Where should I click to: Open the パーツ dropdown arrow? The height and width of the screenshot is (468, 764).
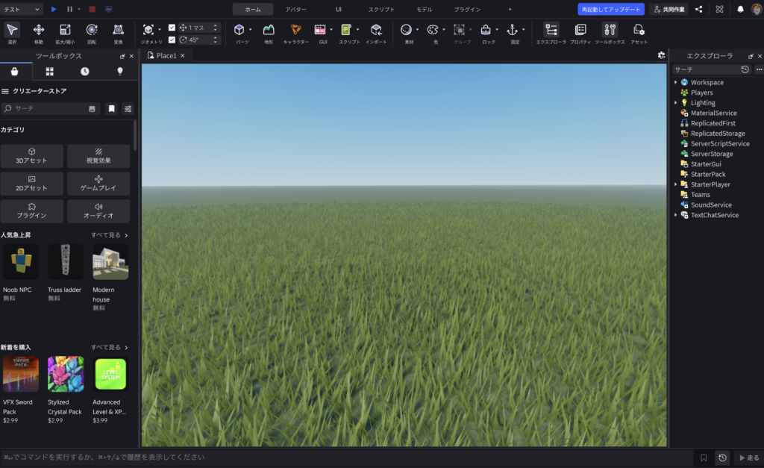click(251, 30)
